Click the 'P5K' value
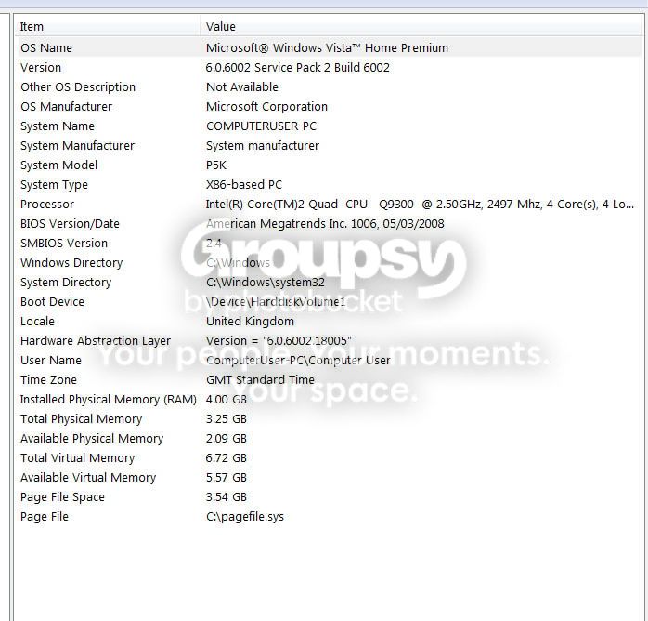This screenshot has width=648, height=621. pyautogui.click(x=216, y=165)
